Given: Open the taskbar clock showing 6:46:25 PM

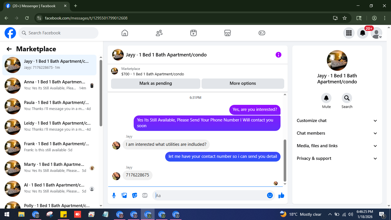Looking at the screenshot, I should (x=365, y=214).
